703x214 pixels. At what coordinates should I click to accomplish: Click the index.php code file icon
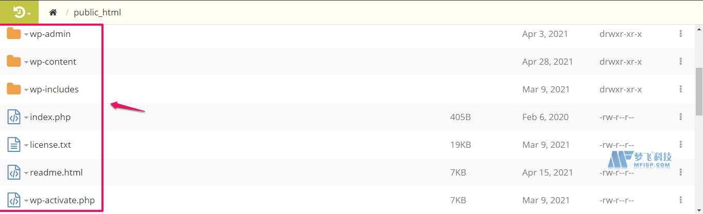[x=14, y=117]
